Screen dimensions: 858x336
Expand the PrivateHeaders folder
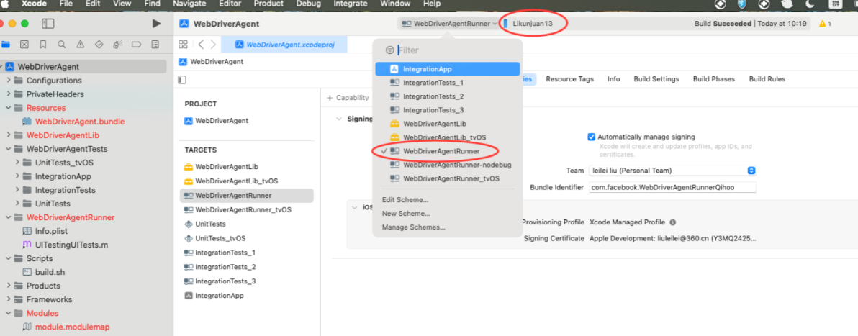[x=8, y=94]
